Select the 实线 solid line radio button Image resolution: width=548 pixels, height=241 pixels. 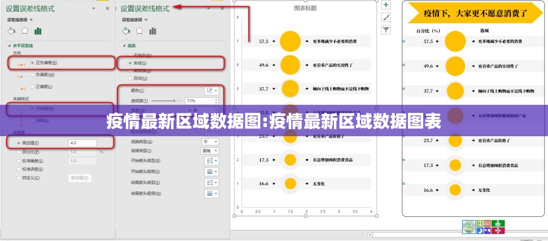click(130, 63)
